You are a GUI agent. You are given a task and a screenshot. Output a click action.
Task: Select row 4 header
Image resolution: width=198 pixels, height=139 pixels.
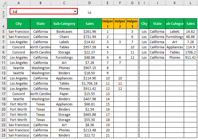[3, 23]
